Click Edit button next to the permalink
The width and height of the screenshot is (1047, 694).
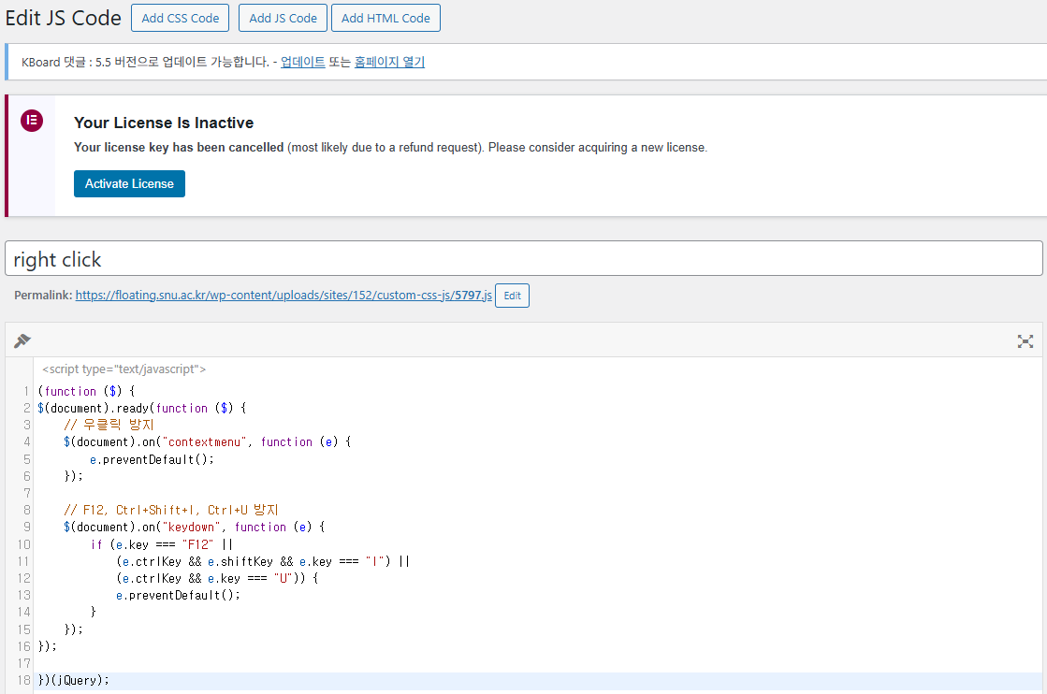pos(512,296)
